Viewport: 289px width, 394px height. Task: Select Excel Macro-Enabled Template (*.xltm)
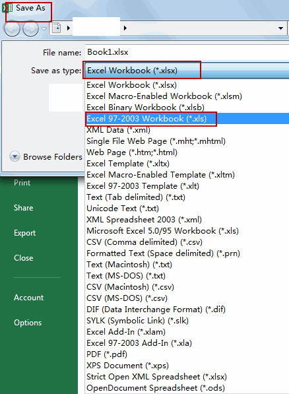pyautogui.click(x=187, y=175)
